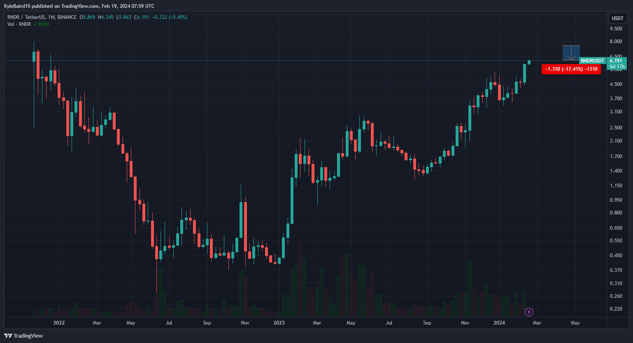The width and height of the screenshot is (633, 343).
Task: Click the 4.969M volume value
Action: tap(42, 24)
